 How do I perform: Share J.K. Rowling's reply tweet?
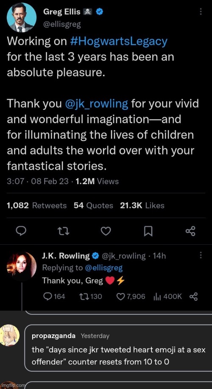tap(193, 297)
